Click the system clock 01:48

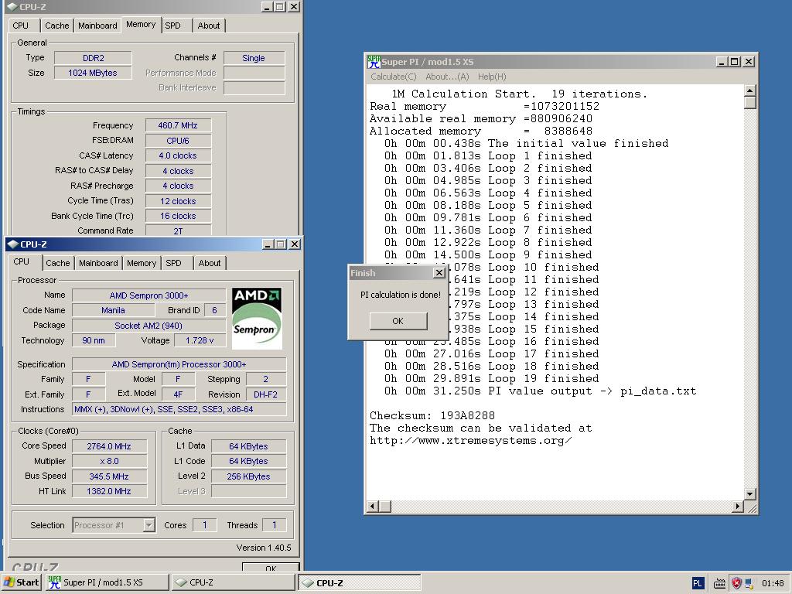pyautogui.click(x=773, y=583)
